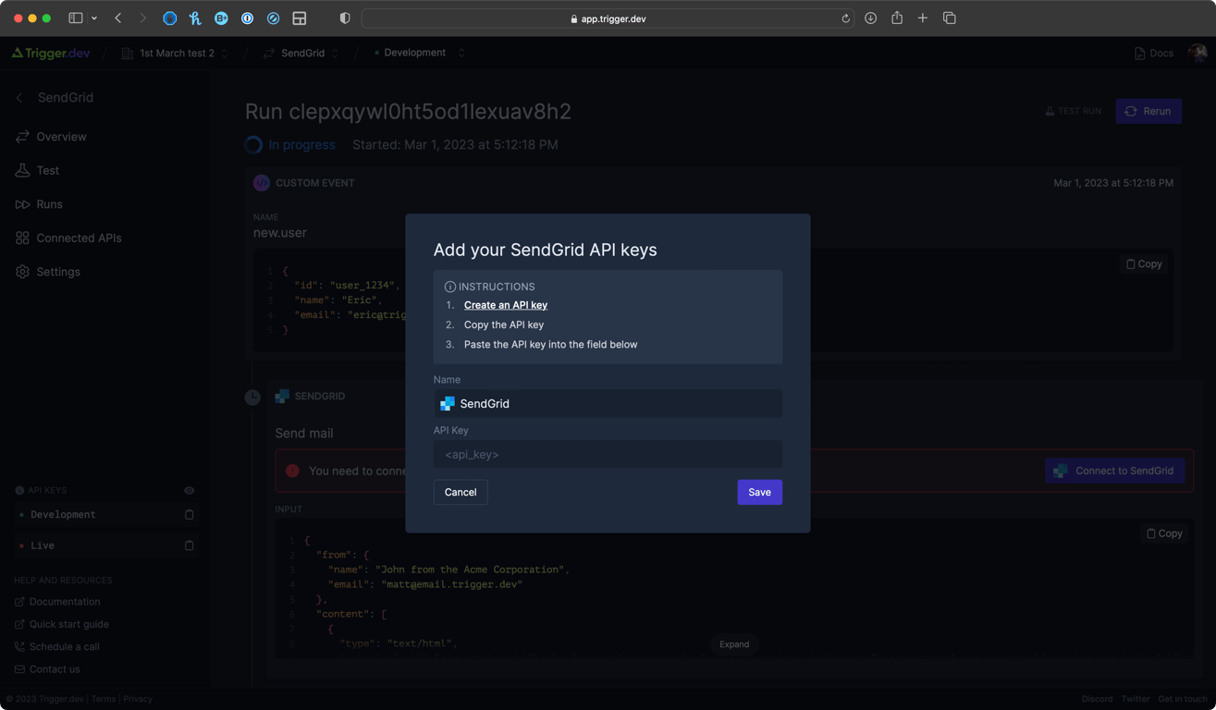Show Safari tab overview
Viewport: 1216px width, 710px height.
point(949,18)
